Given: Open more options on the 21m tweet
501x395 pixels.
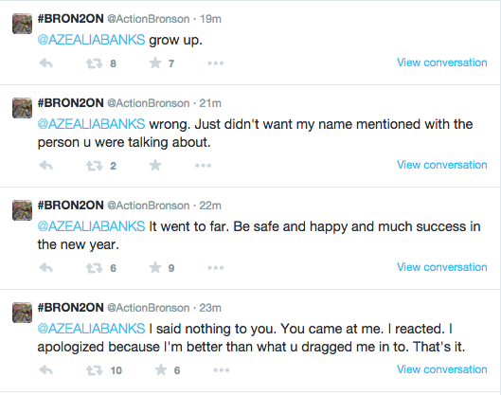Looking at the screenshot, I should [204, 166].
